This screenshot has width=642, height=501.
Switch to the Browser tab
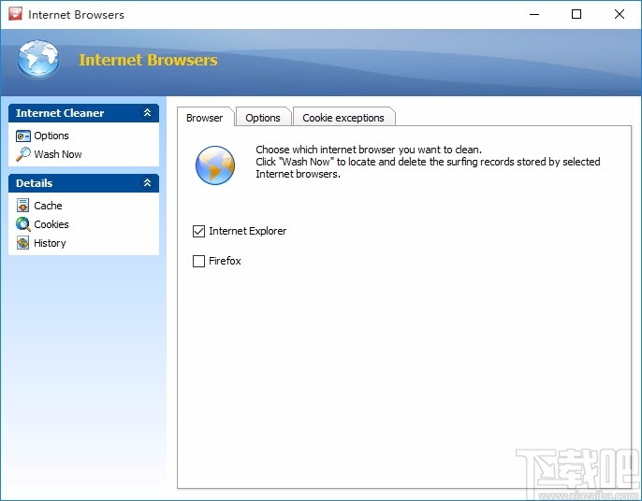click(205, 118)
